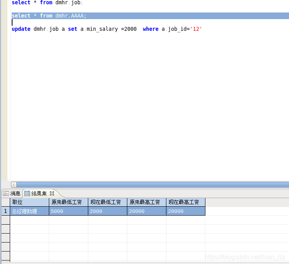Click the red '12' string literal
This screenshot has width=289, height=264.
(196, 29)
